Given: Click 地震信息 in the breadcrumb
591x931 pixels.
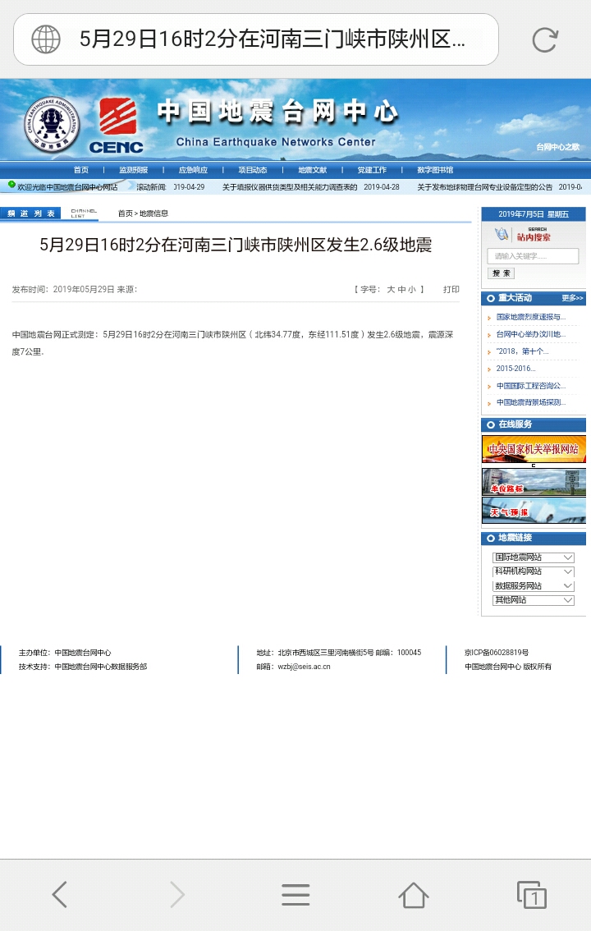Looking at the screenshot, I should click(x=153, y=213).
